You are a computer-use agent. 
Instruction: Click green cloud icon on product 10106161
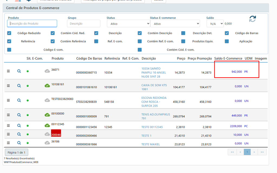coord(47,86)
